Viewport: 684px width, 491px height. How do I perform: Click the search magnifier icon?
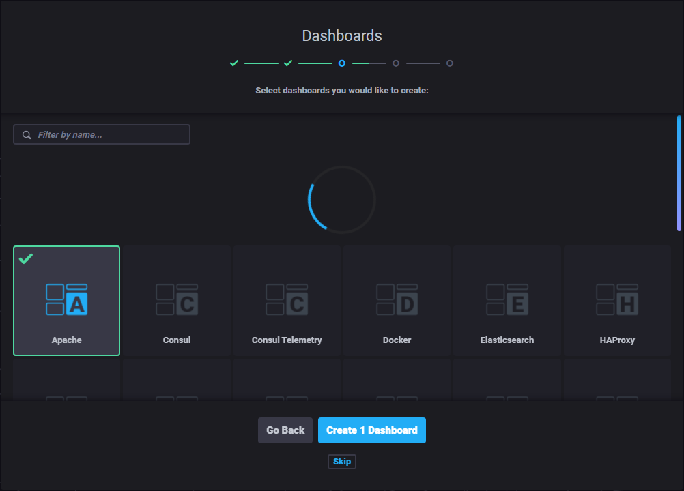[x=27, y=135]
